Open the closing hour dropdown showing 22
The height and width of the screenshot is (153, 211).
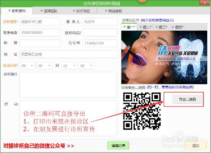pos(69,66)
